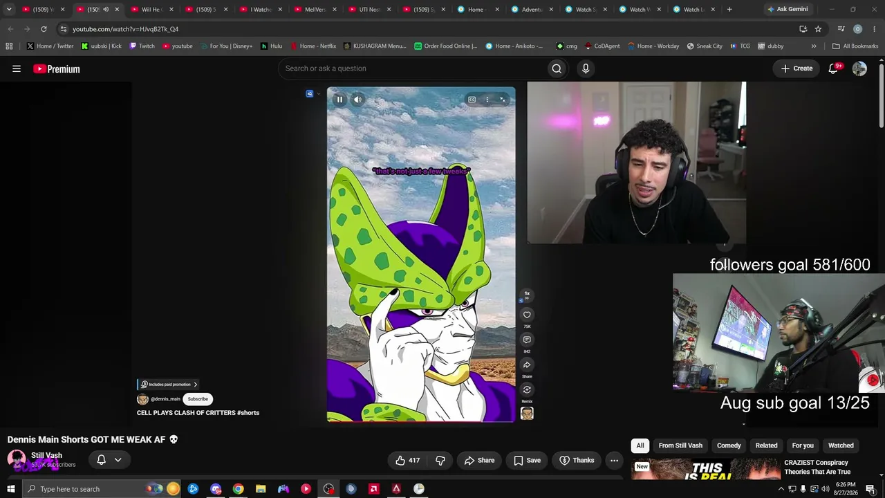885x498 pixels.
Task: Dislike this video
Action: pyautogui.click(x=440, y=460)
